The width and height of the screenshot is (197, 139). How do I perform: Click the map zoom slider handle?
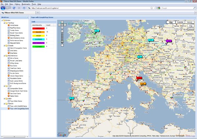tap(62, 42)
